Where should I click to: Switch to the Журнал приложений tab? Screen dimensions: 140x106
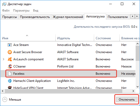68,17
